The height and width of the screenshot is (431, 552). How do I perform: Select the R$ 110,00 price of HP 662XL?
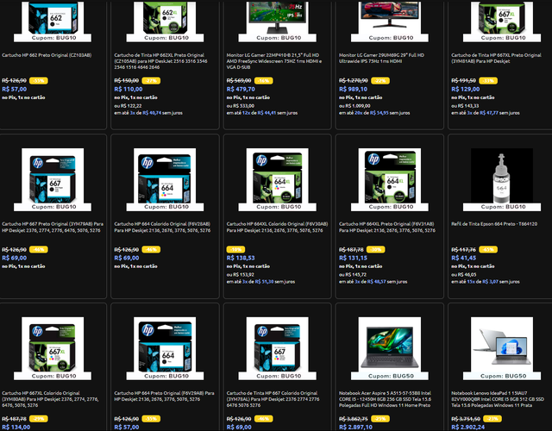coord(129,90)
